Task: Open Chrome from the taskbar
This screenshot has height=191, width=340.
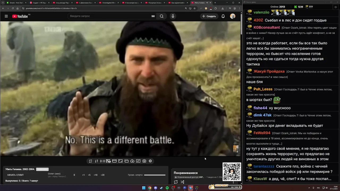Action: click(150, 188)
